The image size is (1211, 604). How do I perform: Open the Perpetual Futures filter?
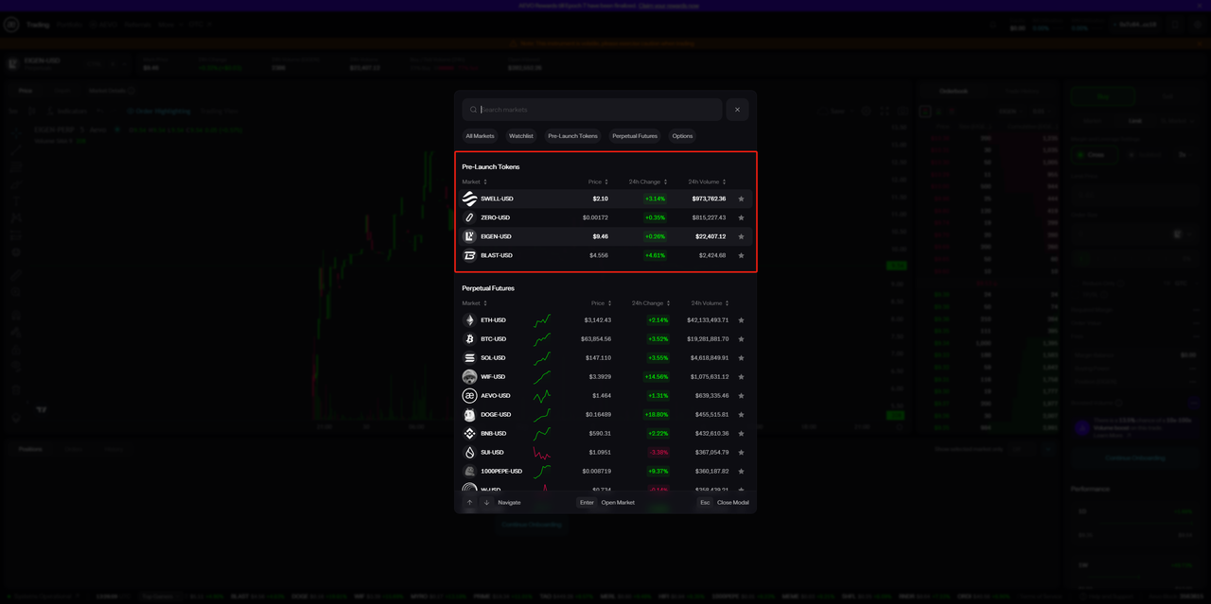(x=635, y=136)
